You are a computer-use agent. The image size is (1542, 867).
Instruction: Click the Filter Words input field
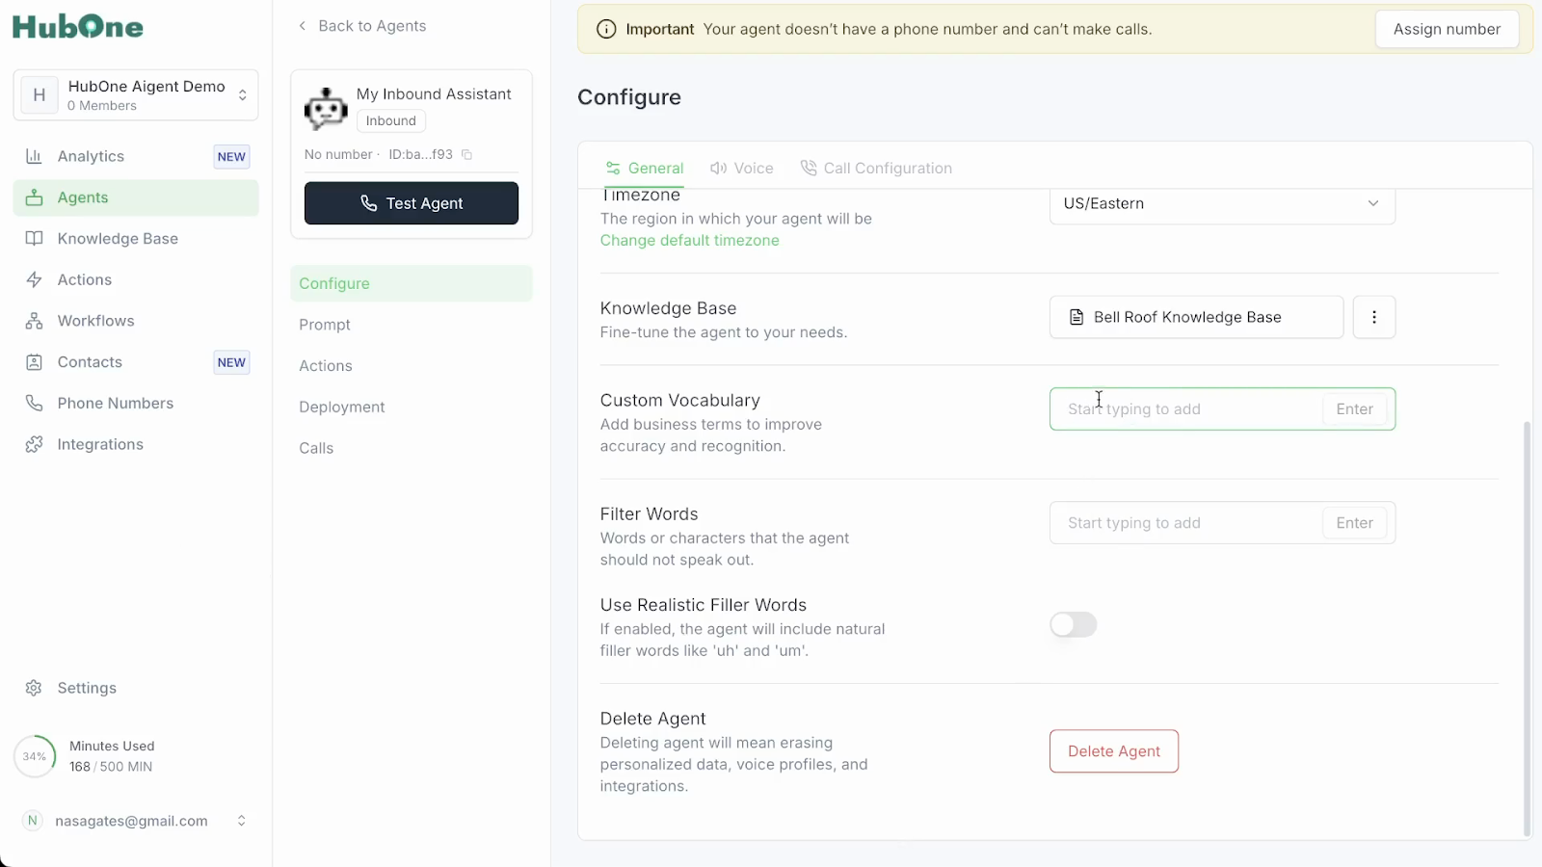point(1185,523)
